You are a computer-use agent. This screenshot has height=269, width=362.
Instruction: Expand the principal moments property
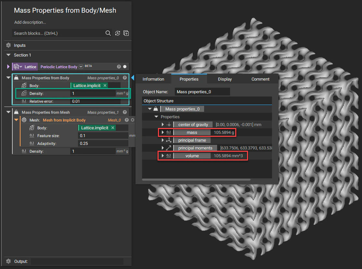(x=163, y=148)
